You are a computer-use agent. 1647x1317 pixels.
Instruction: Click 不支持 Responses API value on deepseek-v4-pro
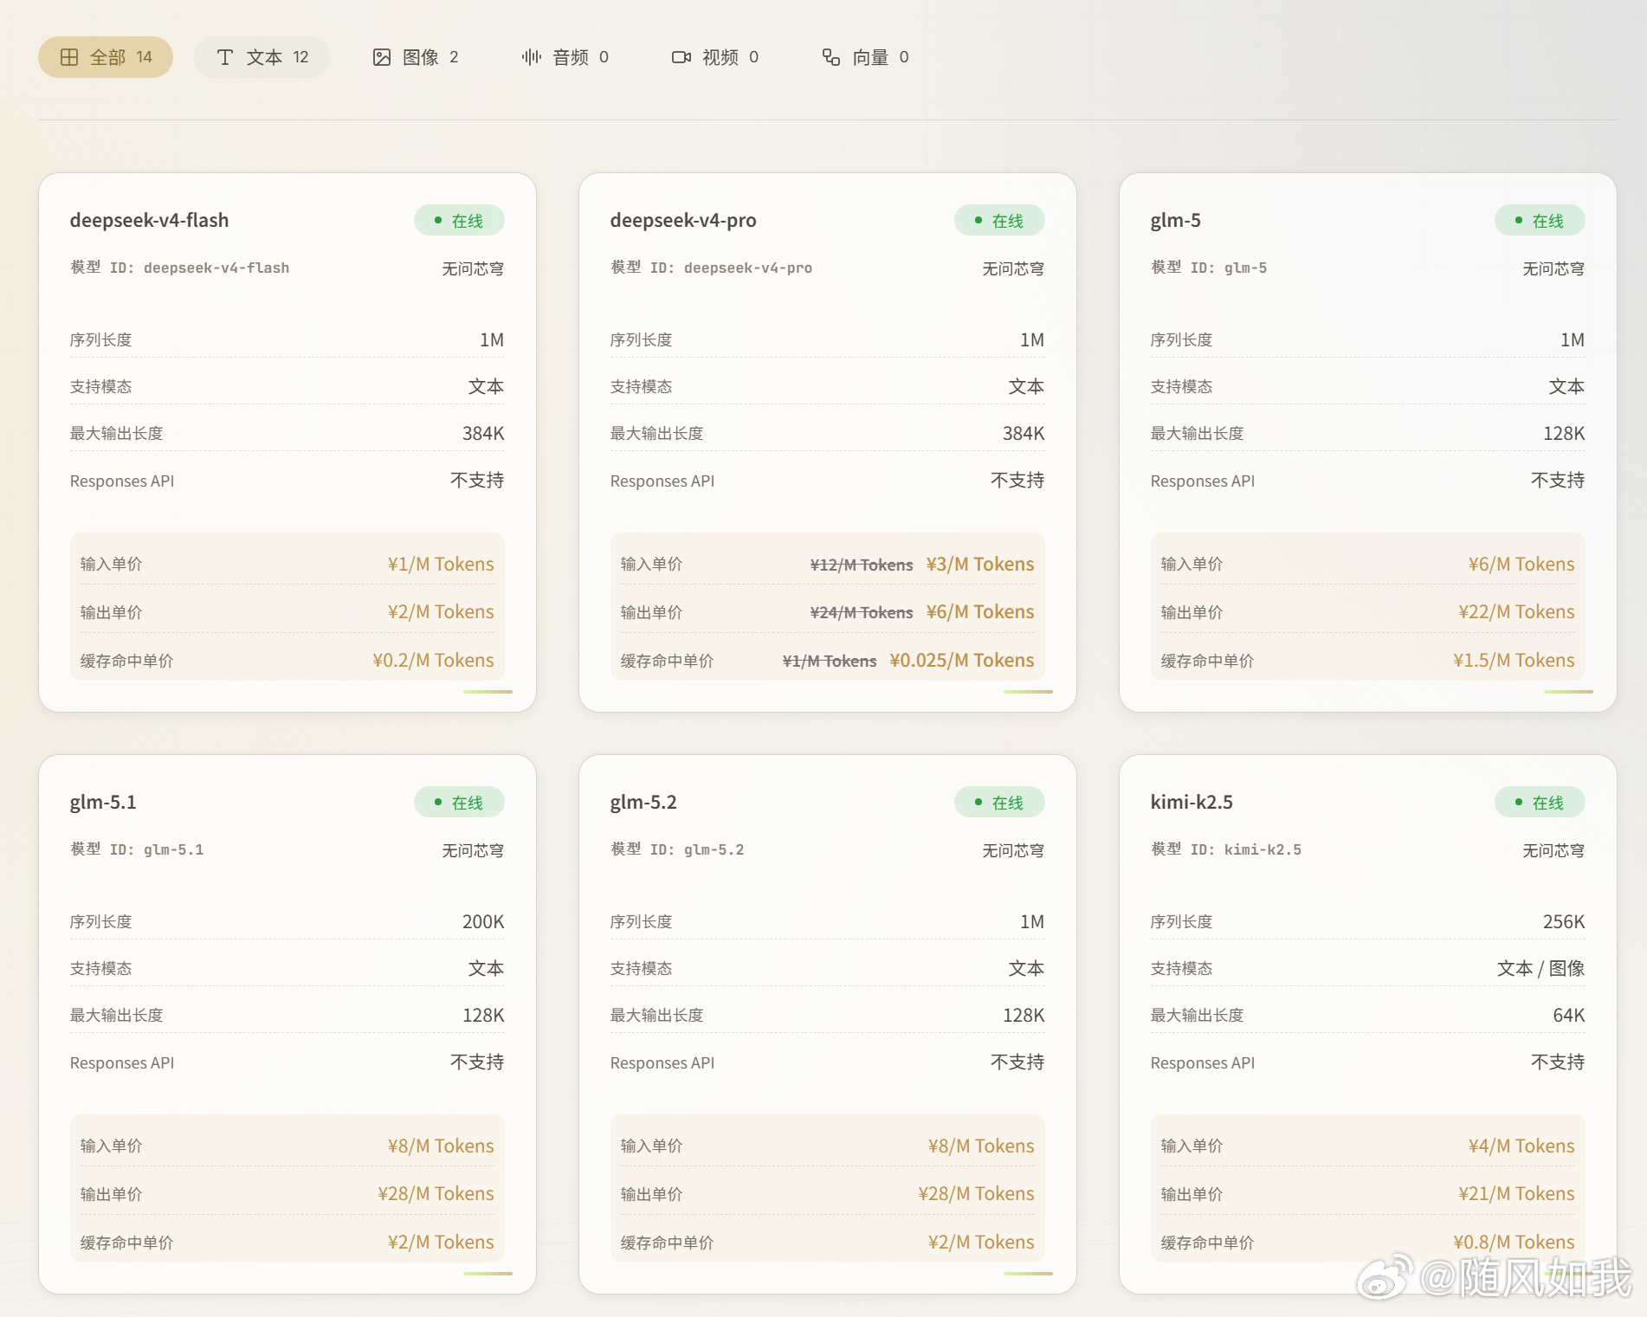click(x=1017, y=481)
